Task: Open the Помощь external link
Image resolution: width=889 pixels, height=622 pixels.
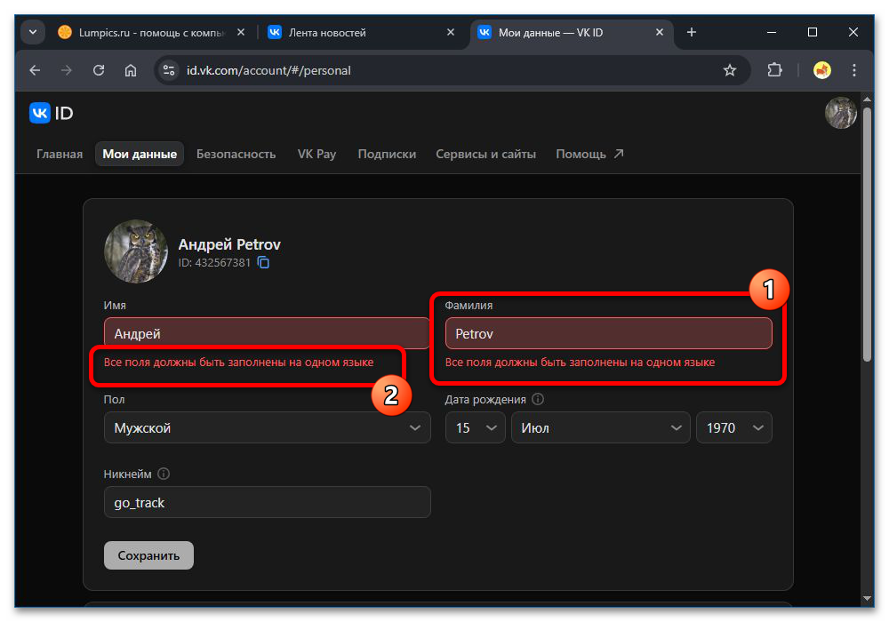Action: pyautogui.click(x=589, y=154)
